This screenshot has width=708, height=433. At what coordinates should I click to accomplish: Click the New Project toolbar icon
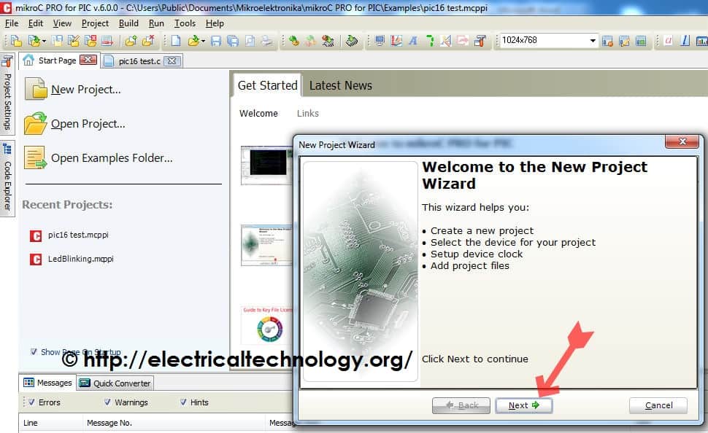tap(16, 41)
